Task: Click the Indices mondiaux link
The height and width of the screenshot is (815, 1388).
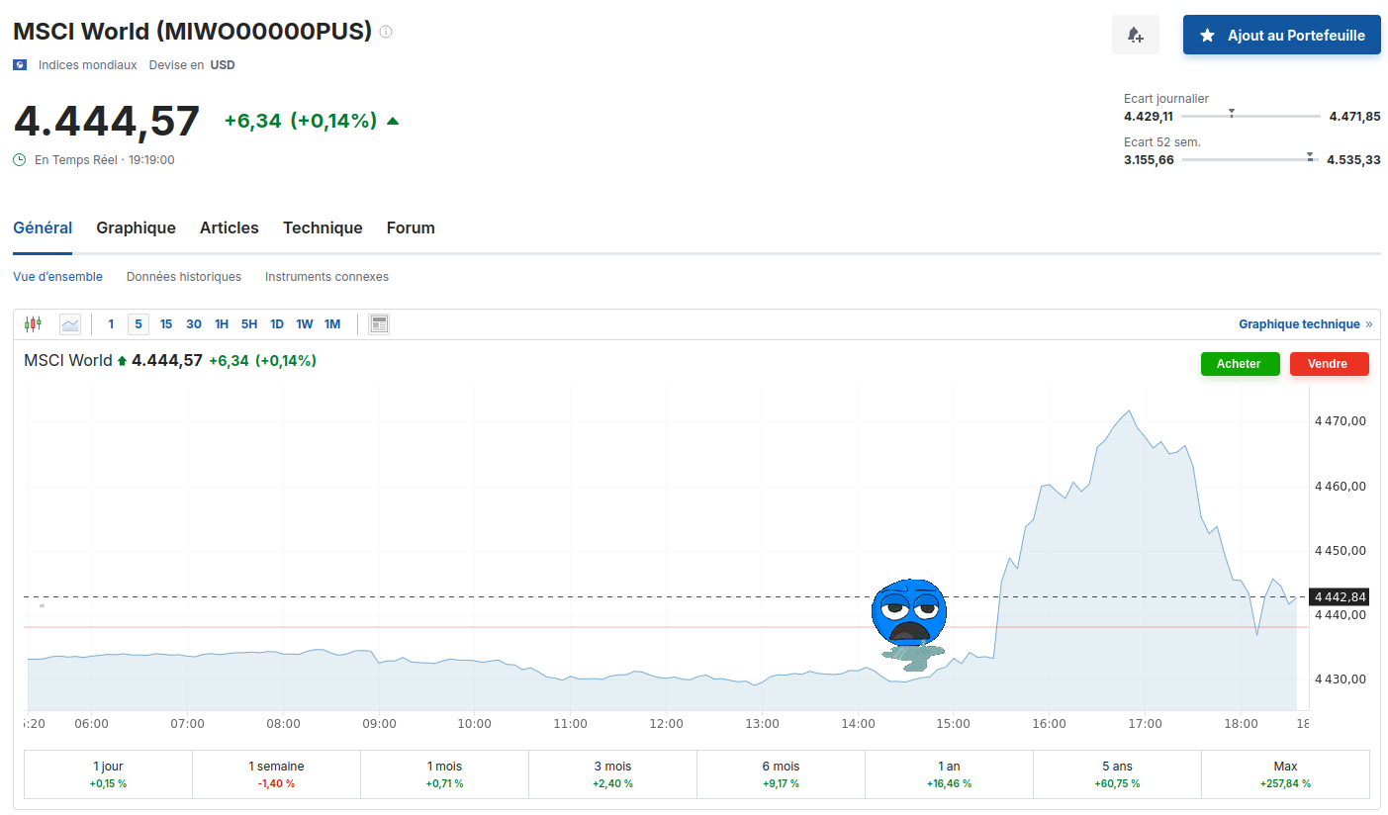Action: [88, 65]
